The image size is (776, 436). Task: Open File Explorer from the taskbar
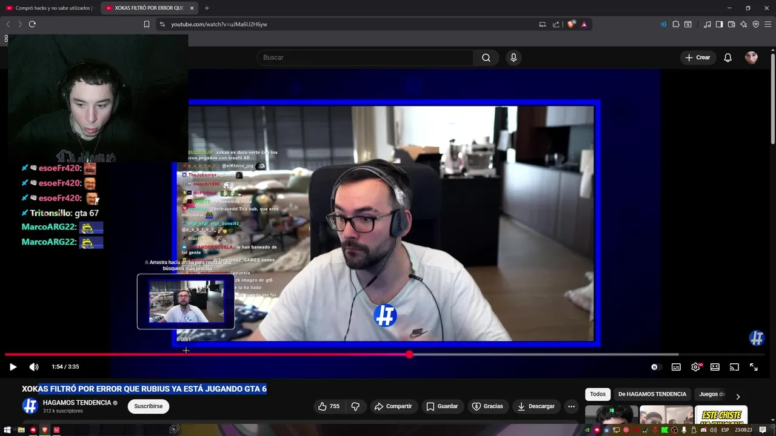[21, 430]
